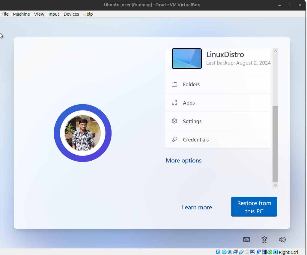Click the LinuxDistro desktop thumbnail
Image resolution: width=307 pixels, height=255 pixels.
pyautogui.click(x=187, y=59)
